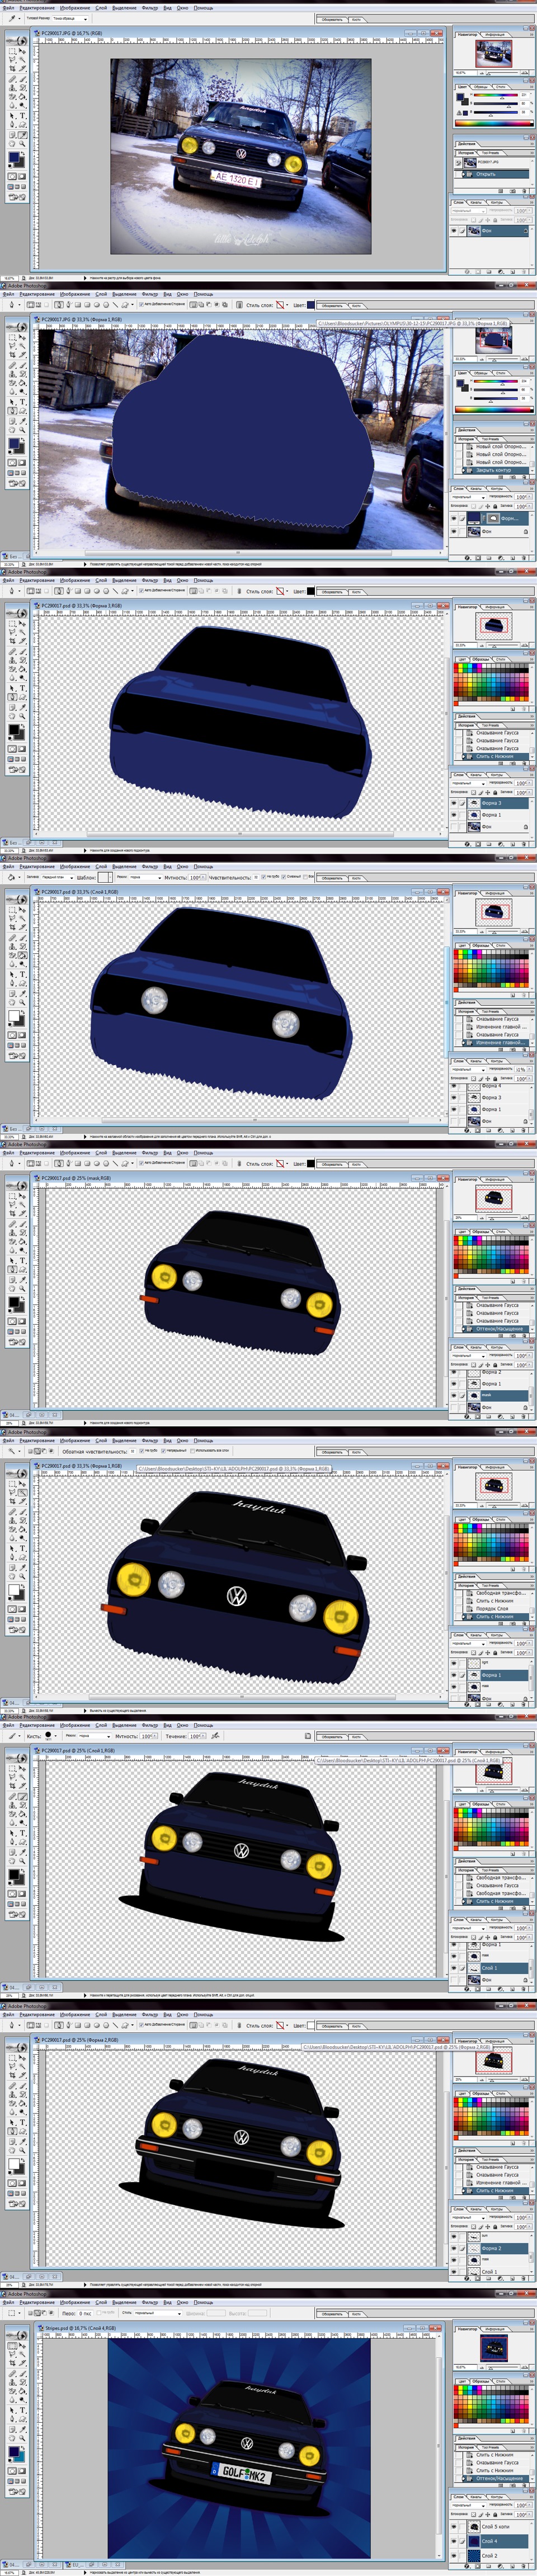Toggle the Смежные checkbox in the Слой 1 @ 33,3% screenshot
This screenshot has height=2576, width=537.
[284, 877]
